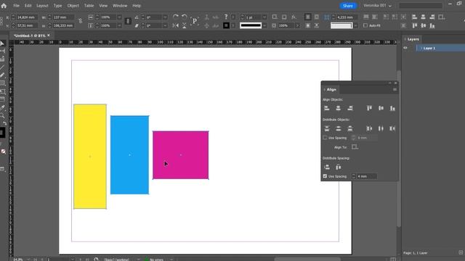The height and width of the screenshot is (261, 465).
Task: Enable Use Spacing under Distribute Objects
Action: [x=325, y=138]
